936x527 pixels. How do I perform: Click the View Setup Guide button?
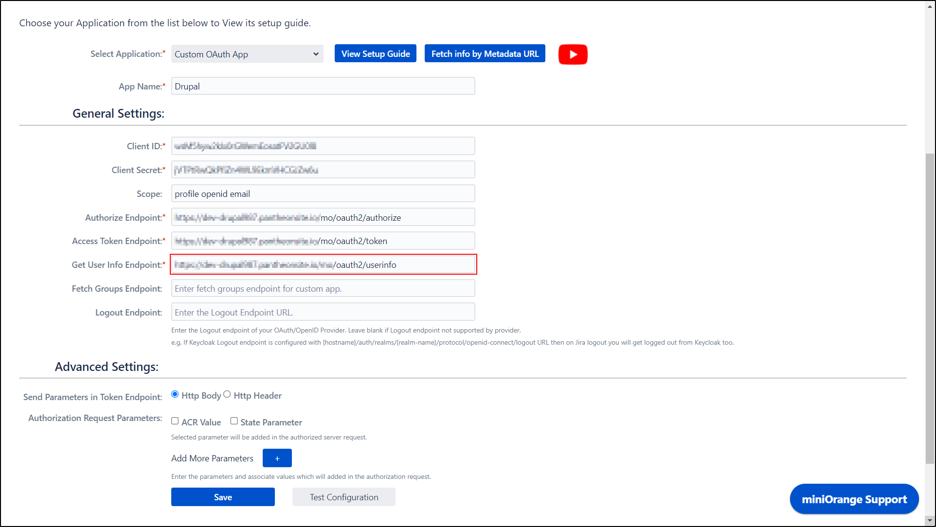[375, 53]
